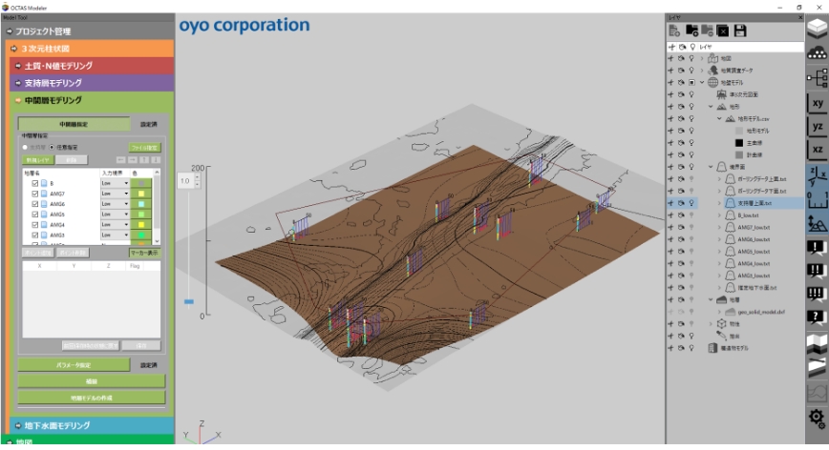This screenshot has width=829, height=450.
Task: Switch to the yz plane view
Action: (817, 126)
